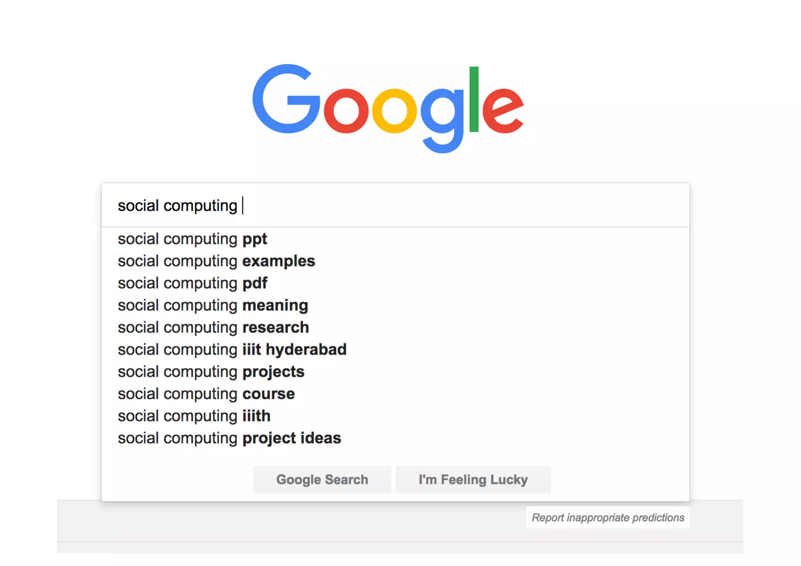This screenshot has width=801, height=566.
Task: Pick the 'social computing pdf' suggestion
Action: pyautogui.click(x=192, y=283)
